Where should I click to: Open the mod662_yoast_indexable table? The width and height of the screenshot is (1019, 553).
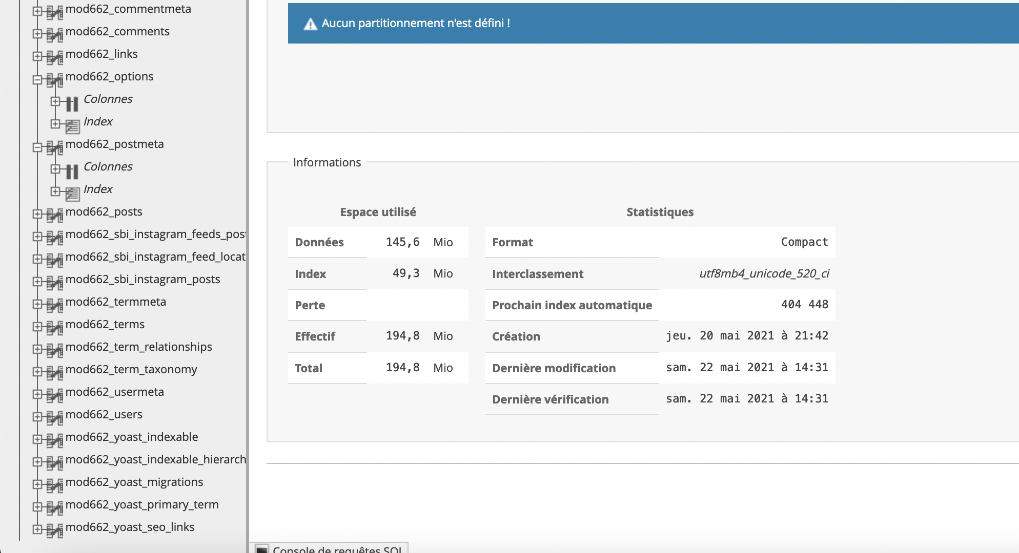[131, 437]
